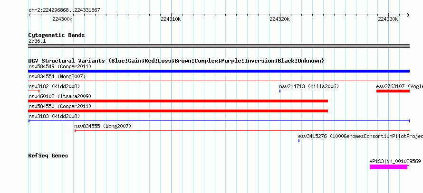Click the left arrow of the ruler
Screen dimensions: 423x193
tap(29, 15)
